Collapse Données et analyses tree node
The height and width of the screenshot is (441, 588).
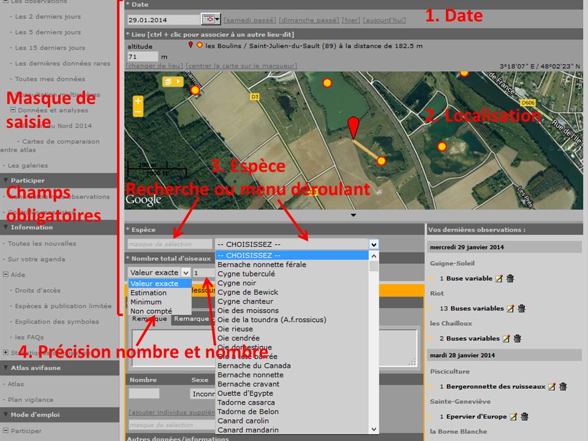13,110
